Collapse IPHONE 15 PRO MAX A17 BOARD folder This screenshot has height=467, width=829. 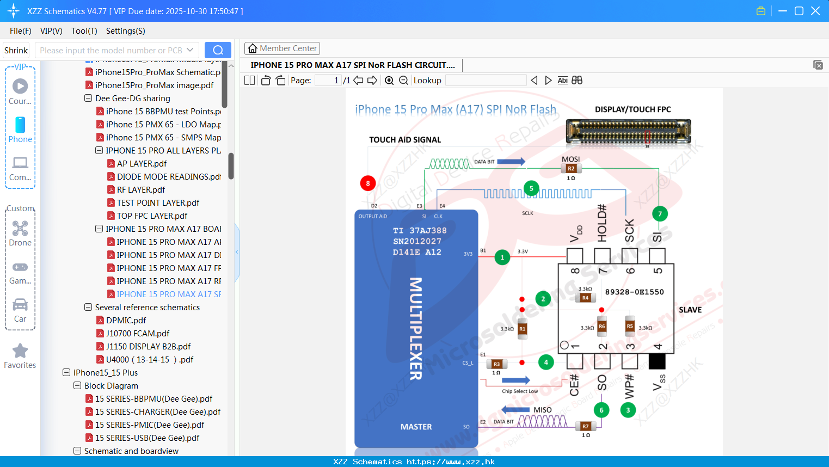pos(99,229)
